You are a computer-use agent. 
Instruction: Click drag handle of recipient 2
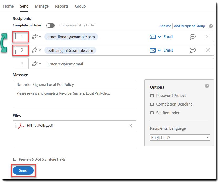pos(16,50)
